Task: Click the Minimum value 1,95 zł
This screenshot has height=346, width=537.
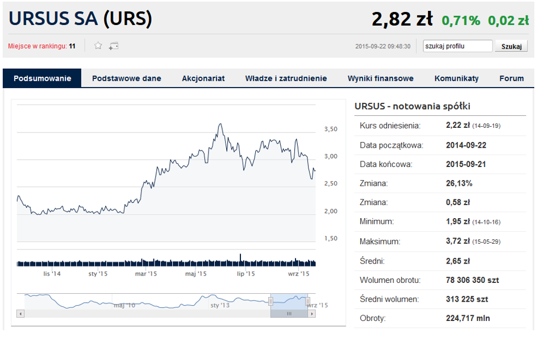Action: coord(458,222)
